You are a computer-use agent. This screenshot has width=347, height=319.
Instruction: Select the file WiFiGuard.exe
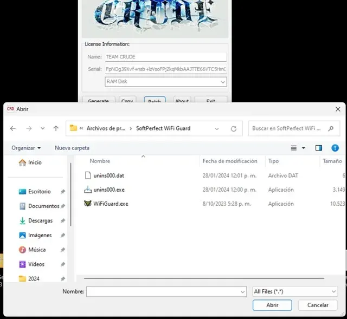pos(111,204)
